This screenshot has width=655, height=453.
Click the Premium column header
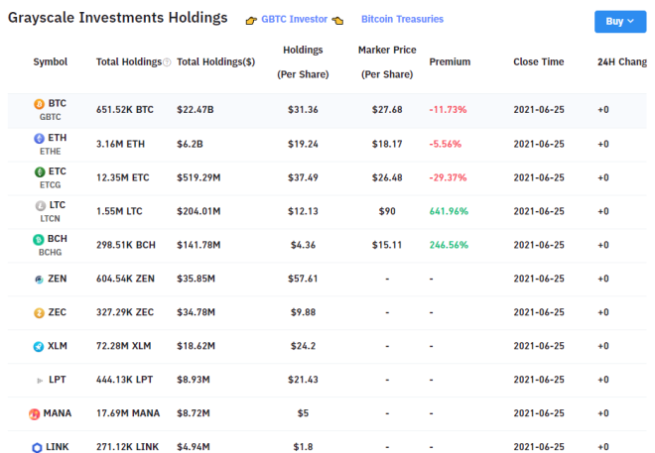point(450,61)
